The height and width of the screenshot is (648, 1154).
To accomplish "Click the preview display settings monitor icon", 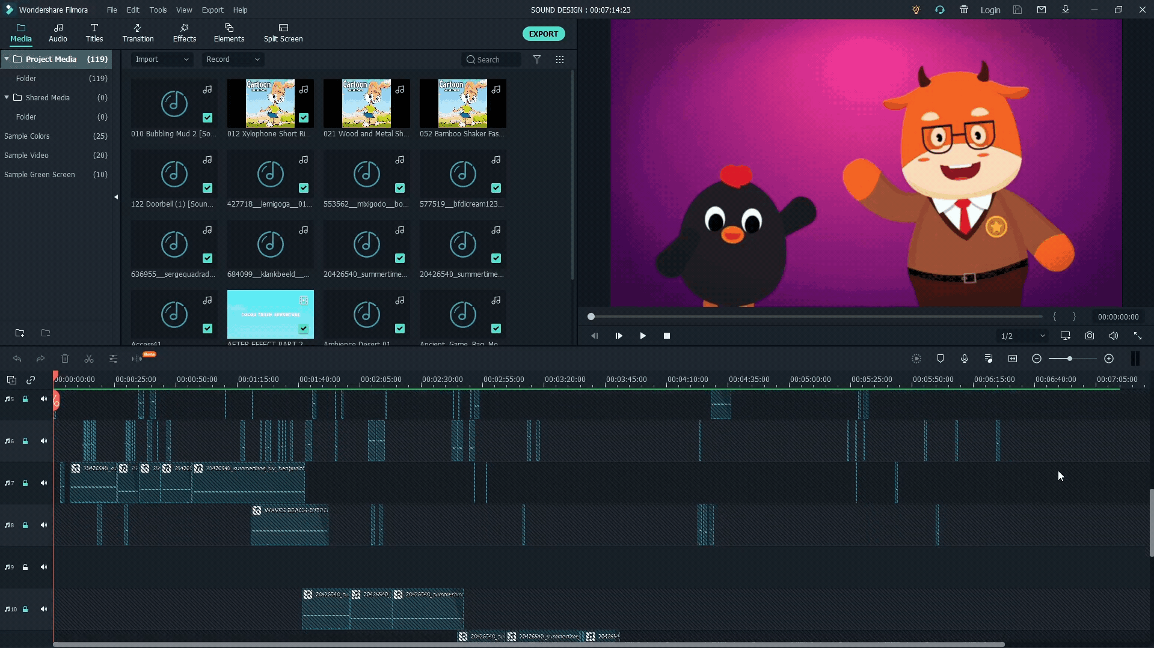I will 1066,336.
